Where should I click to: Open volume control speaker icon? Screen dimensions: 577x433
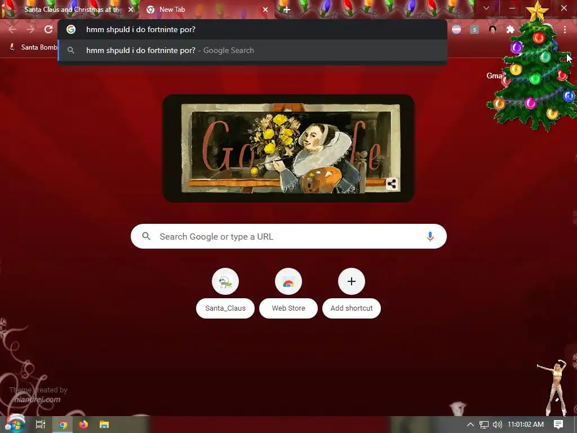click(497, 425)
